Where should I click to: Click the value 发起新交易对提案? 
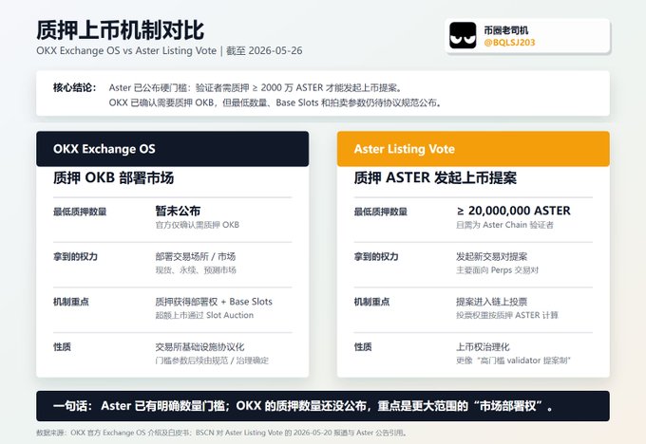coord(491,256)
